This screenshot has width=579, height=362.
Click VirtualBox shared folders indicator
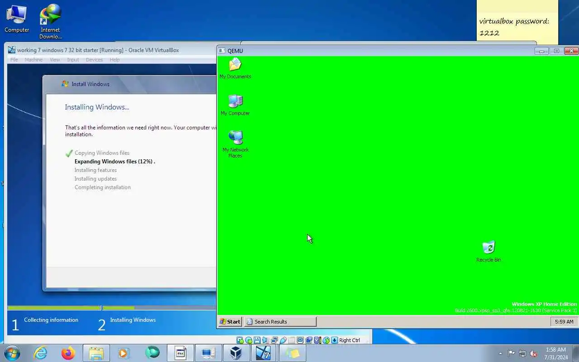(291, 340)
